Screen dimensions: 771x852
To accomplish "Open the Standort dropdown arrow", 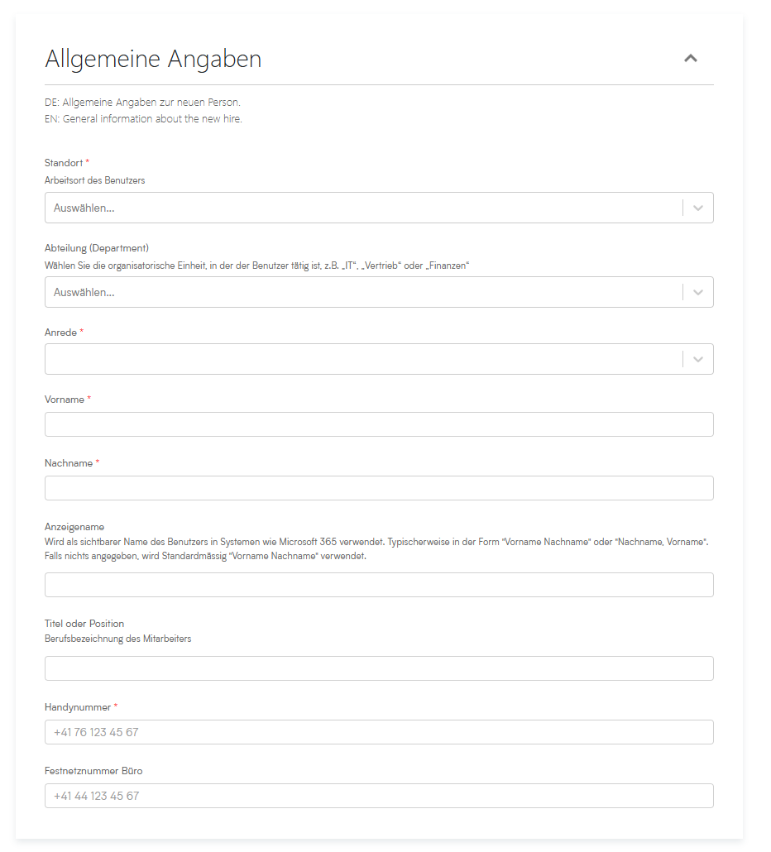I will 698,208.
